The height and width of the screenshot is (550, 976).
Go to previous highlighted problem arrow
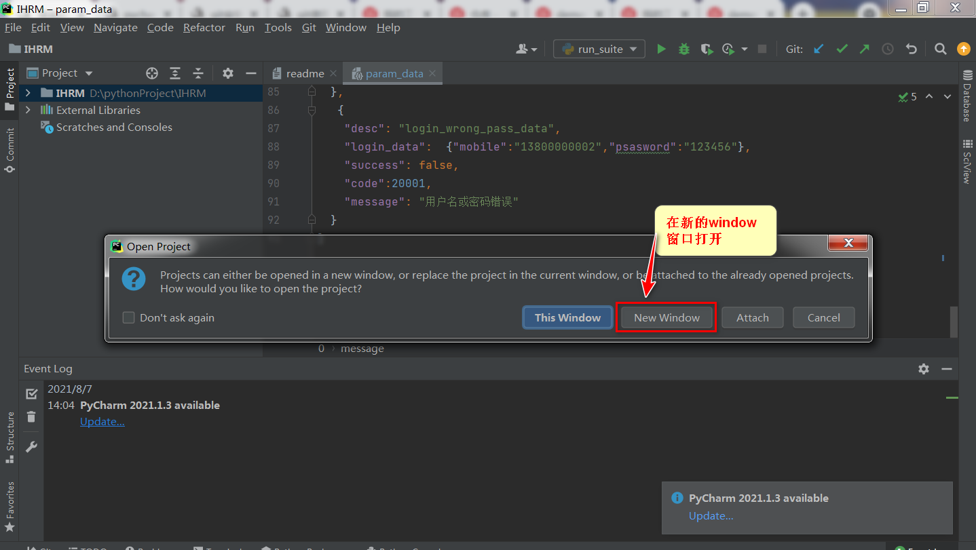pos(929,97)
